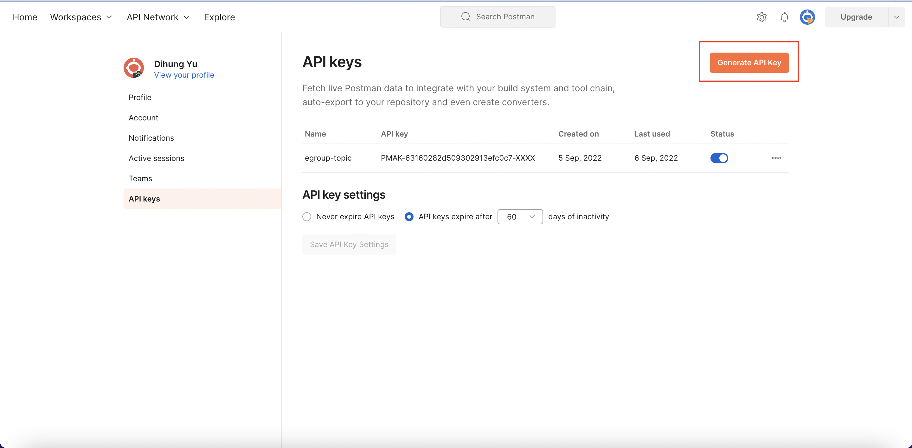Click the Upgrade button
Image resolution: width=912 pixels, height=448 pixels.
pyautogui.click(x=856, y=17)
